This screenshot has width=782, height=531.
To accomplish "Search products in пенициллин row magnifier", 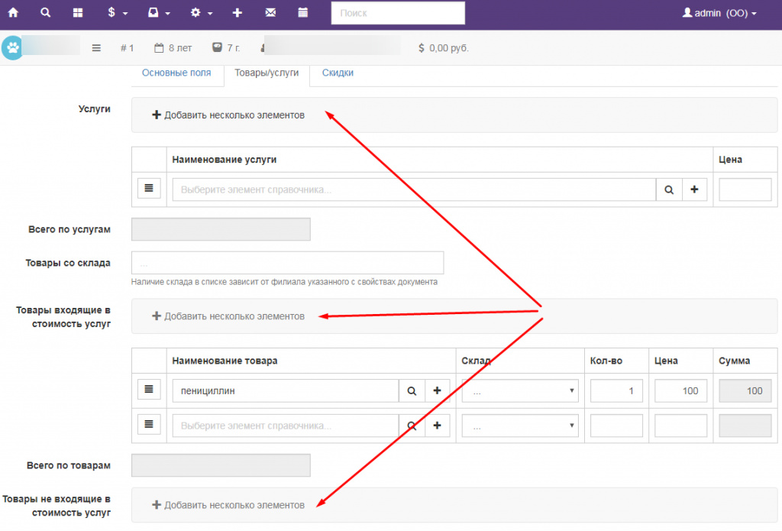I will [x=412, y=390].
